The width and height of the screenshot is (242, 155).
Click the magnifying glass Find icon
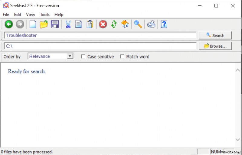pyautogui.click(x=138, y=24)
